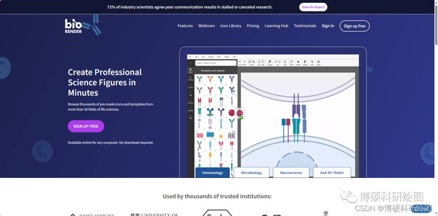
Task: Collapse Receptors and Ligands with back chevron
Action: 199,71
